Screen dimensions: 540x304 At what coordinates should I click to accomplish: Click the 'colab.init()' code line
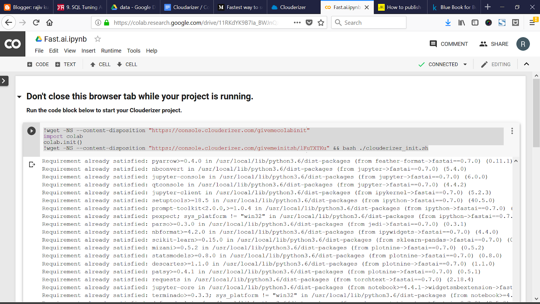pos(63,142)
